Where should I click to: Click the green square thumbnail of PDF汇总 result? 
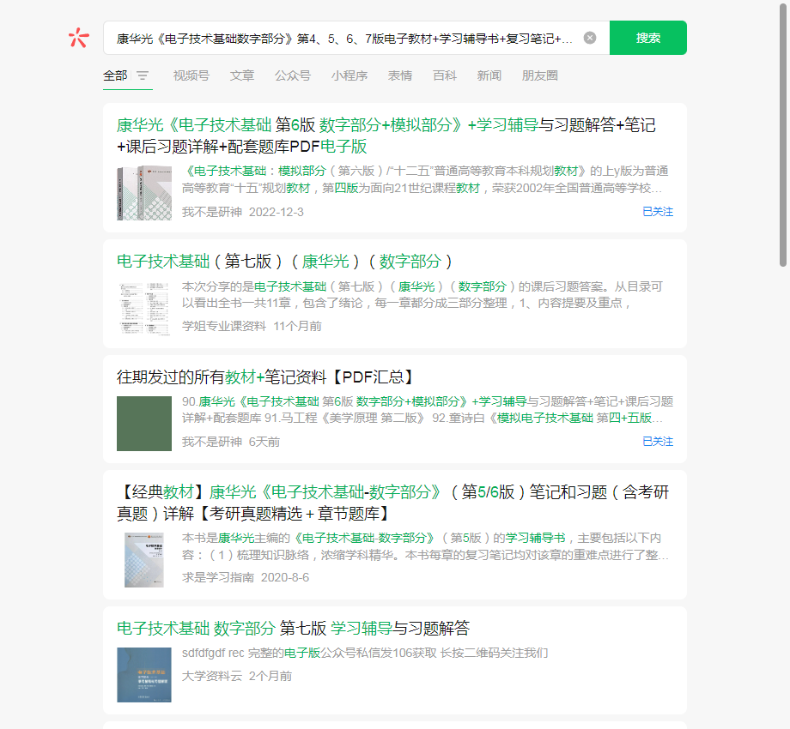(x=144, y=424)
